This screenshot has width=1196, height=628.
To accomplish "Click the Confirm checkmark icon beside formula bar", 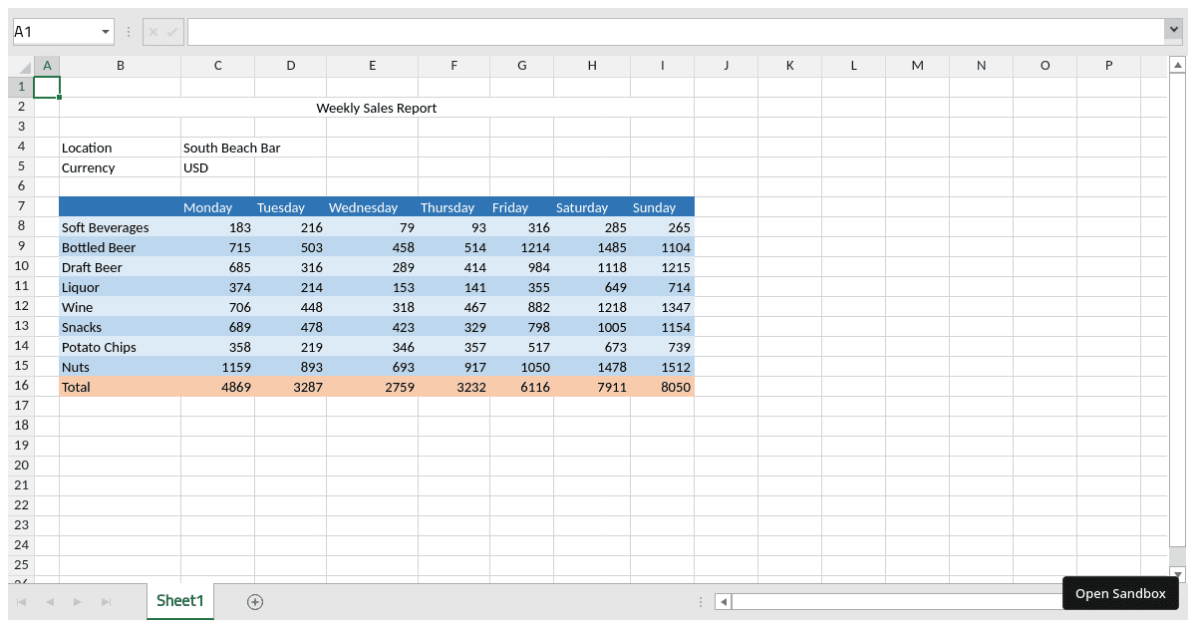I will pyautogui.click(x=171, y=31).
